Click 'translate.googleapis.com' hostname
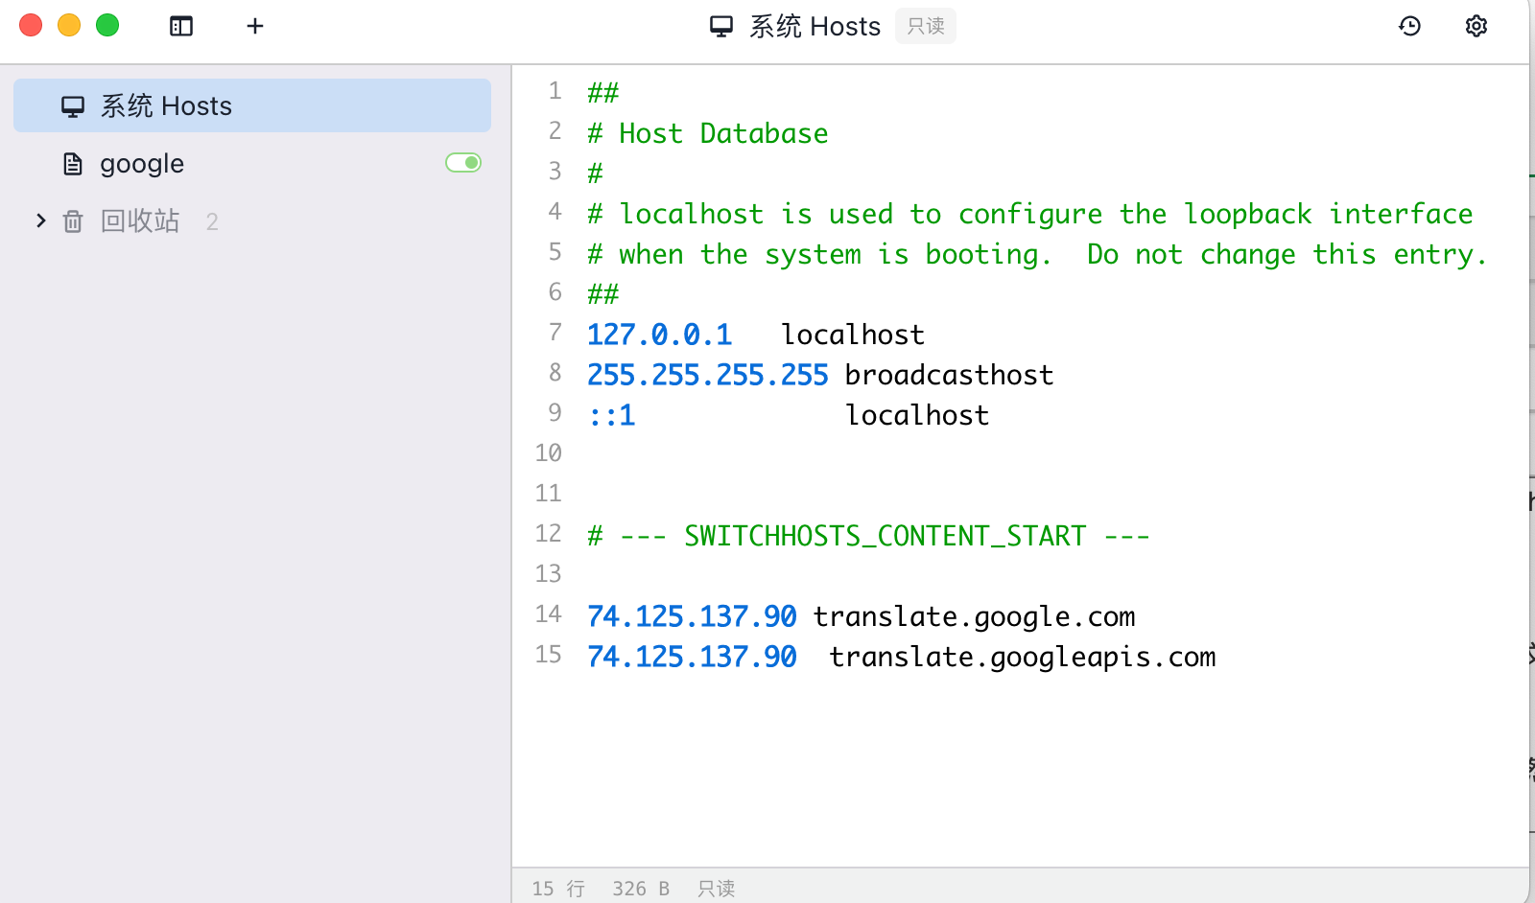 1023,657
